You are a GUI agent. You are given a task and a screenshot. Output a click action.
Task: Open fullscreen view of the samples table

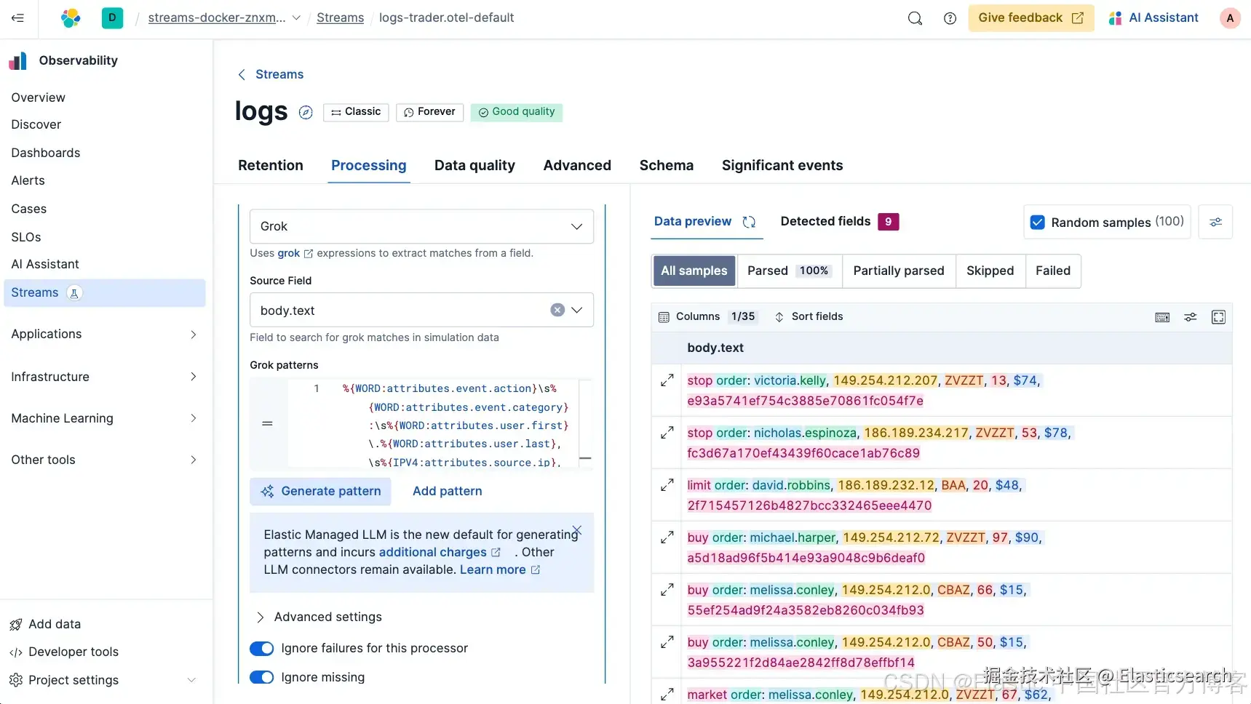click(1218, 317)
